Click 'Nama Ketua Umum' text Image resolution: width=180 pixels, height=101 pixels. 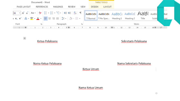click(x=91, y=88)
